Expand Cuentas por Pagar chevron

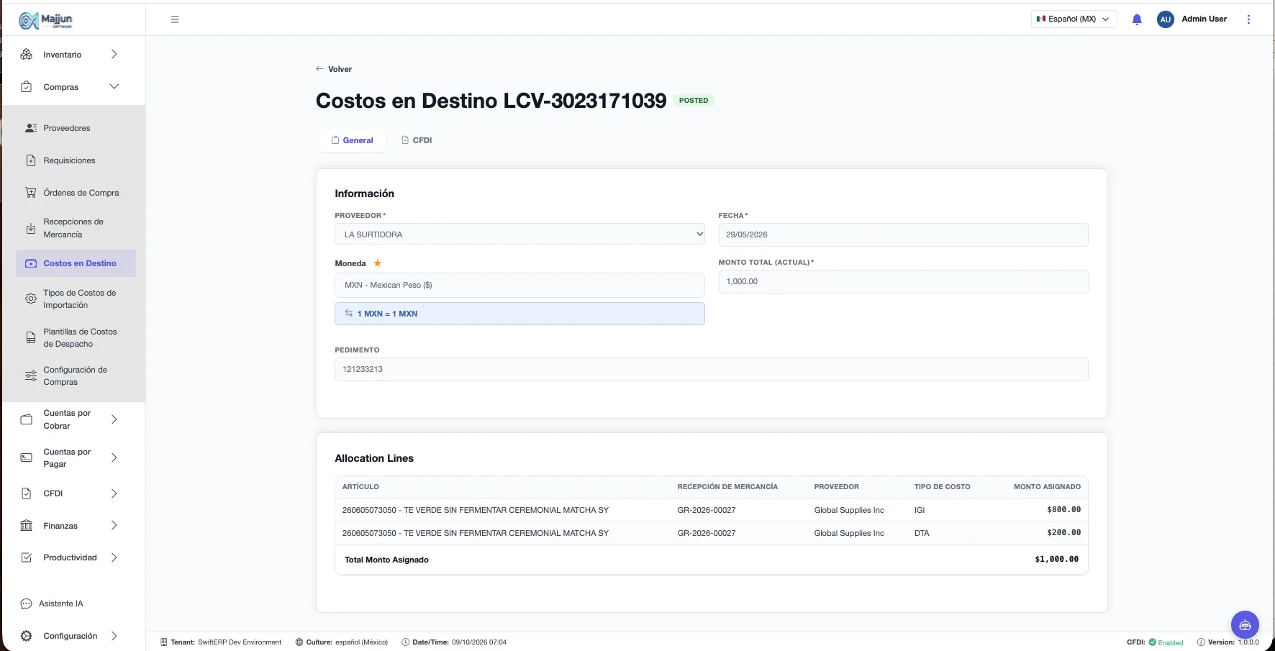tap(114, 457)
